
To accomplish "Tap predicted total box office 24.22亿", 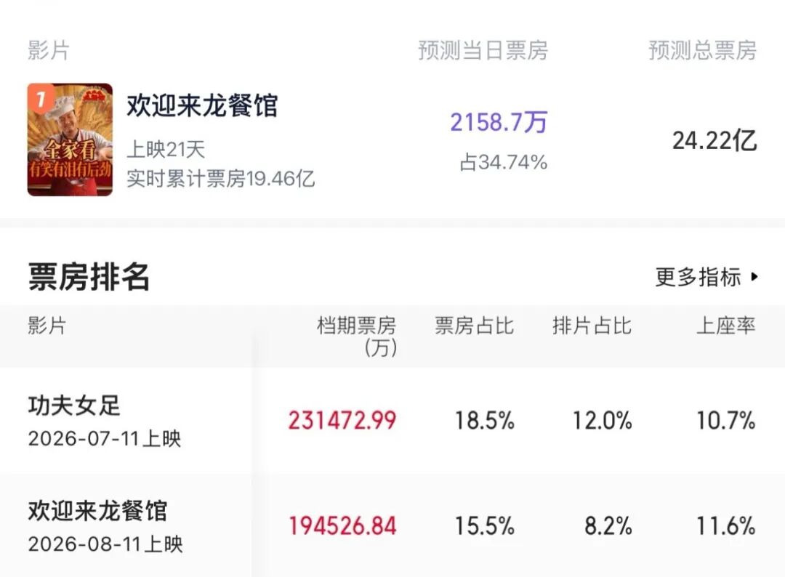I will click(x=714, y=141).
